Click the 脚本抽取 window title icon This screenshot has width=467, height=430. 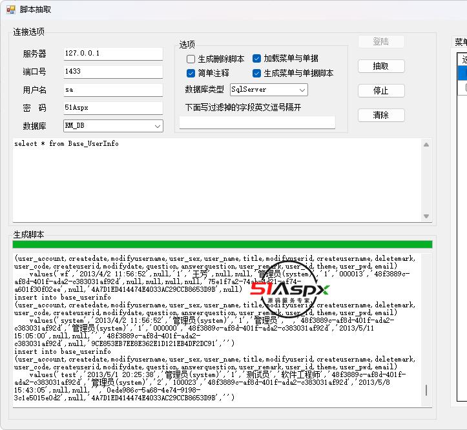coord(11,10)
